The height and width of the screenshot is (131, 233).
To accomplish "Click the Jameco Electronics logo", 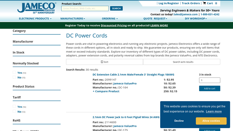I will click(37, 8).
